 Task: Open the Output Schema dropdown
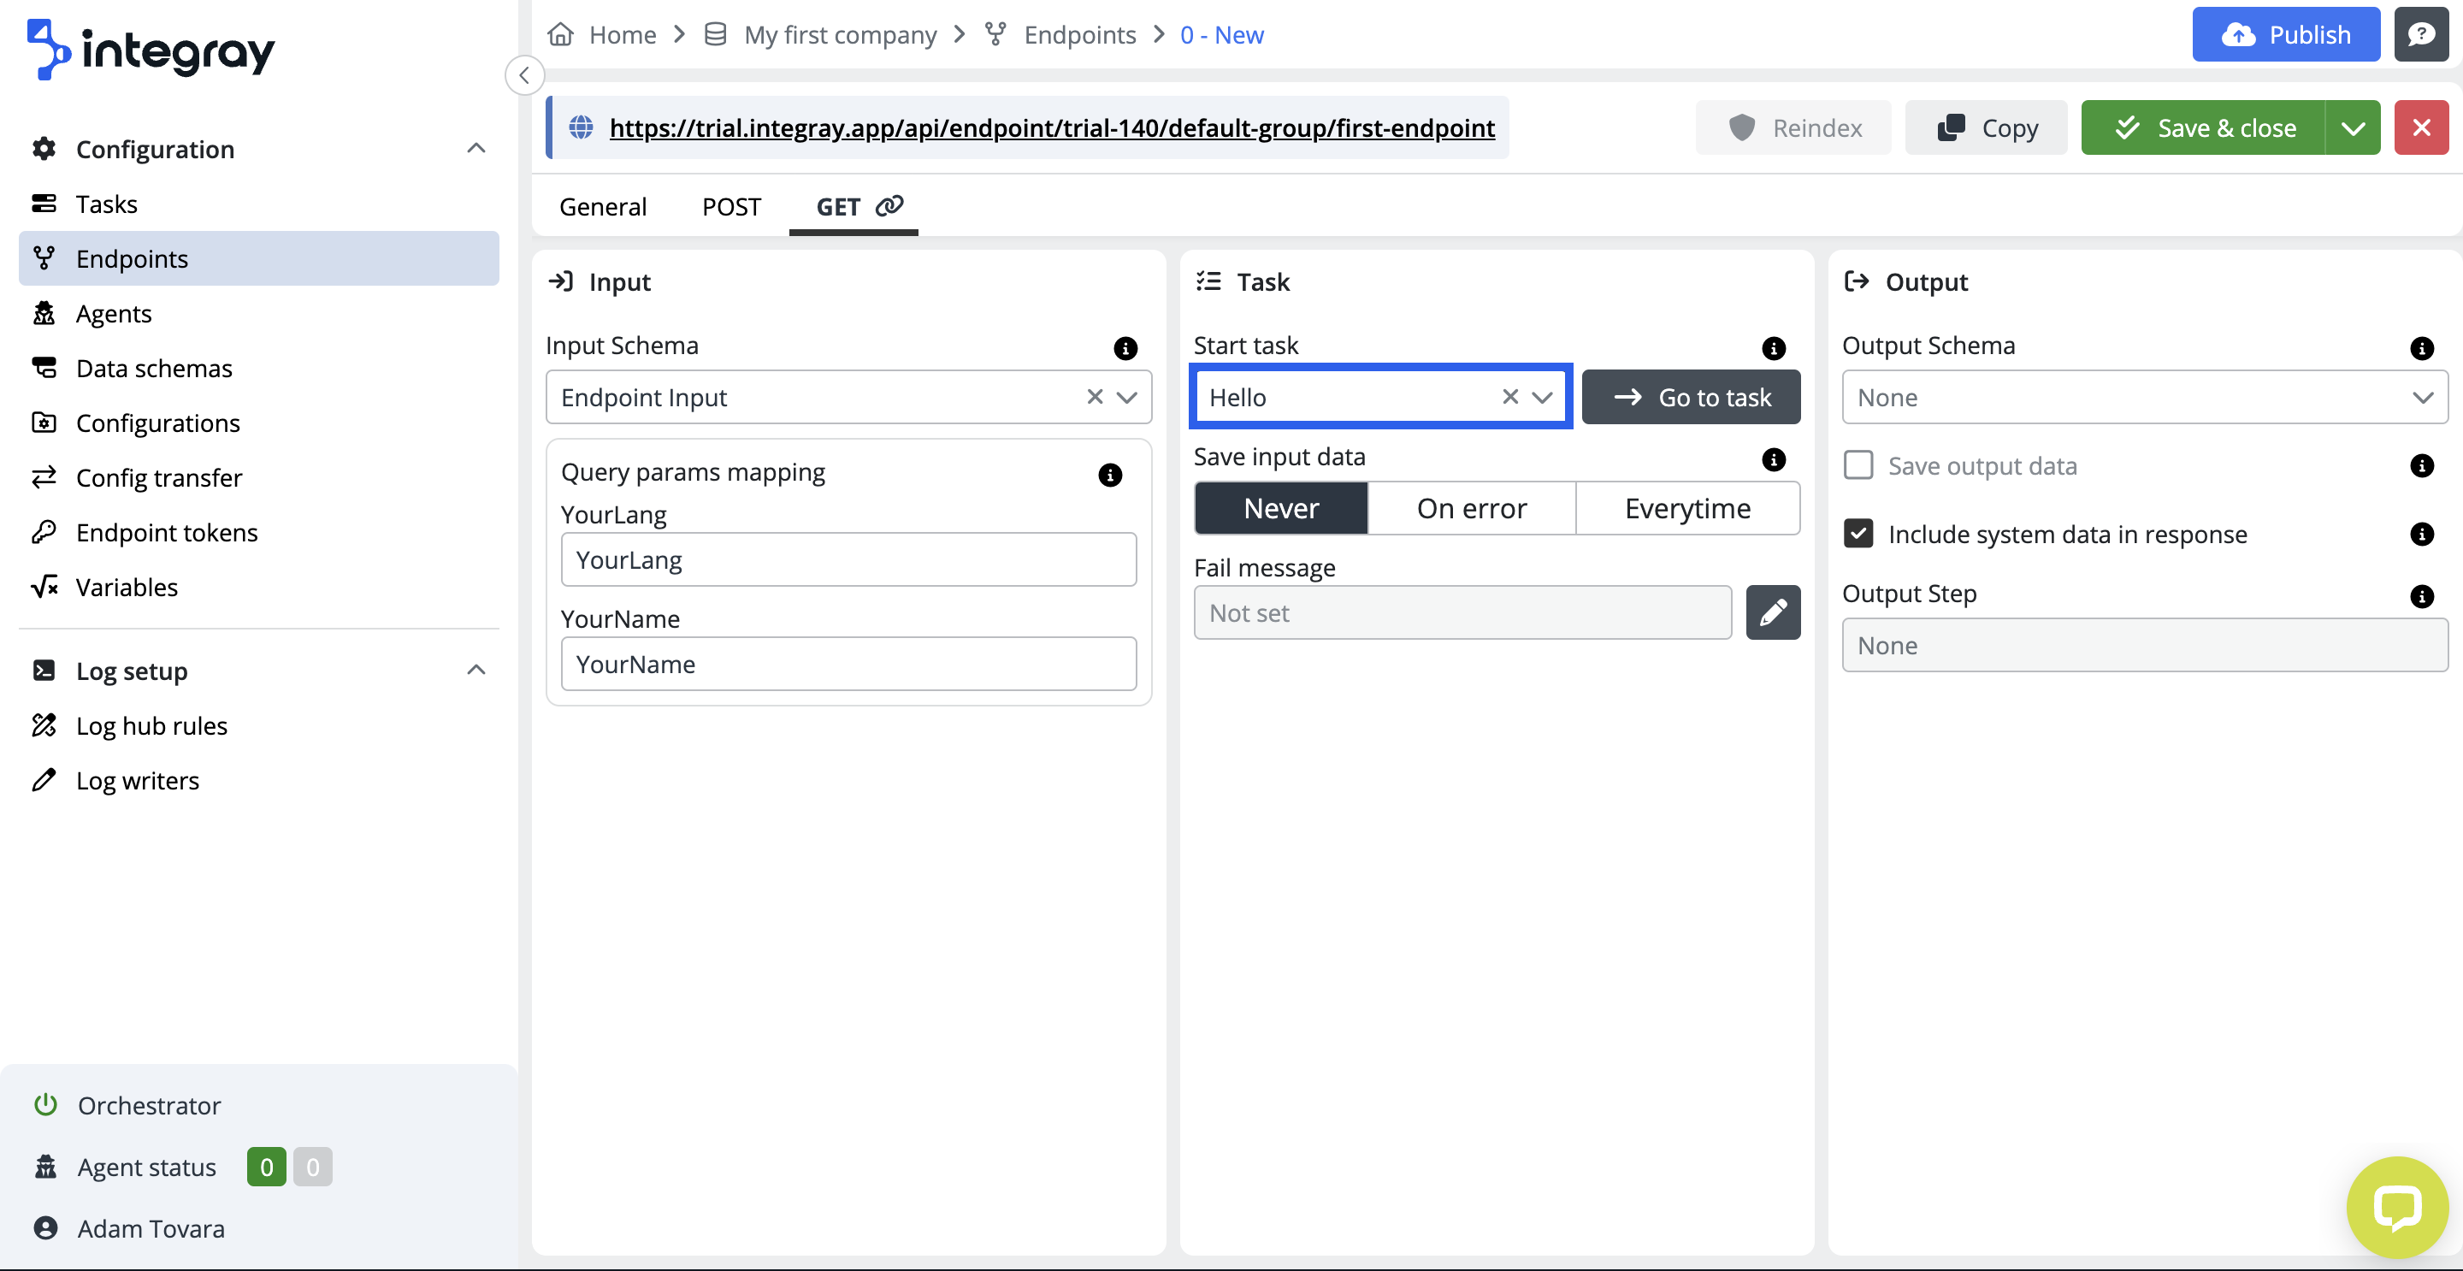tap(2144, 397)
